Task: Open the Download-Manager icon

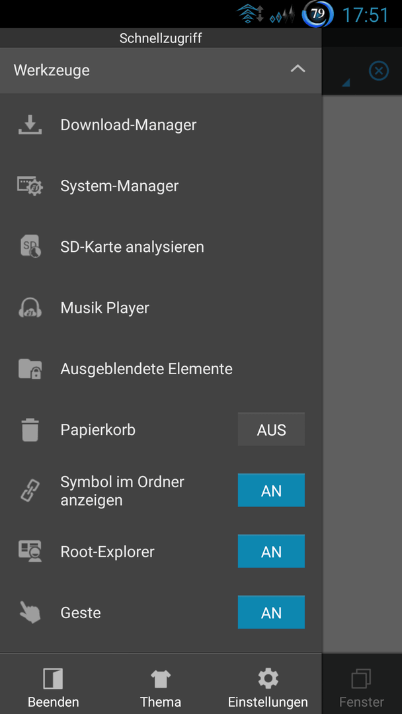Action: [x=30, y=125]
